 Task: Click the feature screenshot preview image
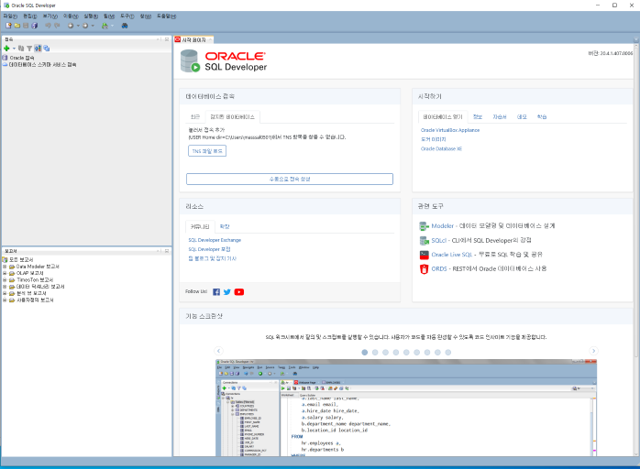click(406, 408)
